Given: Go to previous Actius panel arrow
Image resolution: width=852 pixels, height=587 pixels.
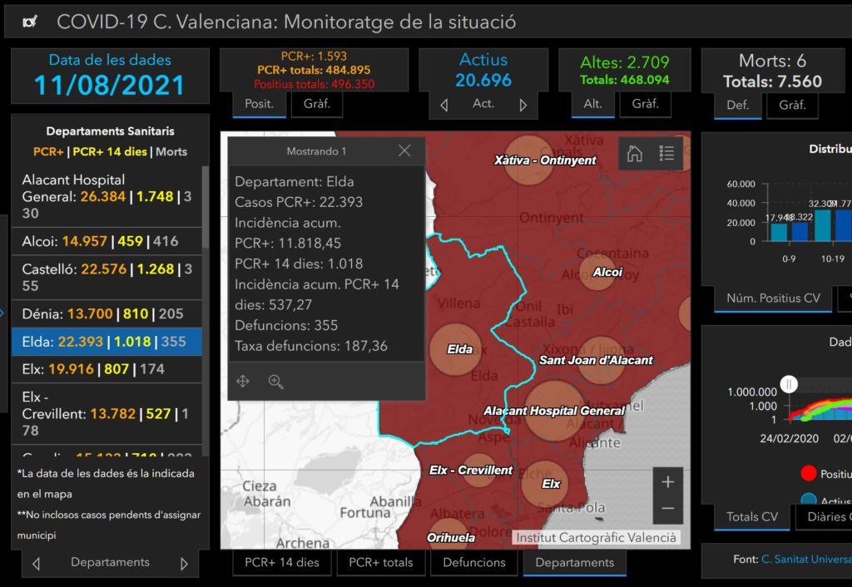Looking at the screenshot, I should pos(444,105).
